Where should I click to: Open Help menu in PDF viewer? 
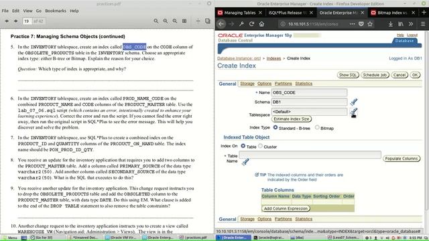[74, 11]
